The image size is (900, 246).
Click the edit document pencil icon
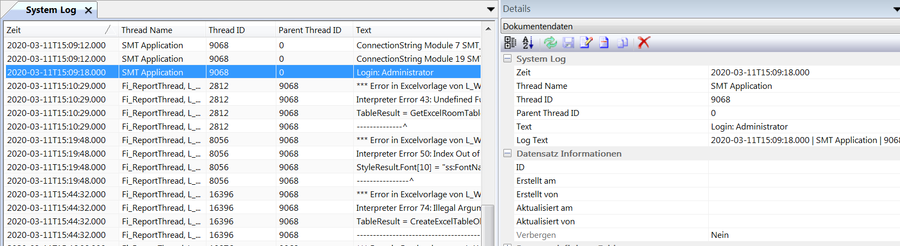[x=586, y=42]
